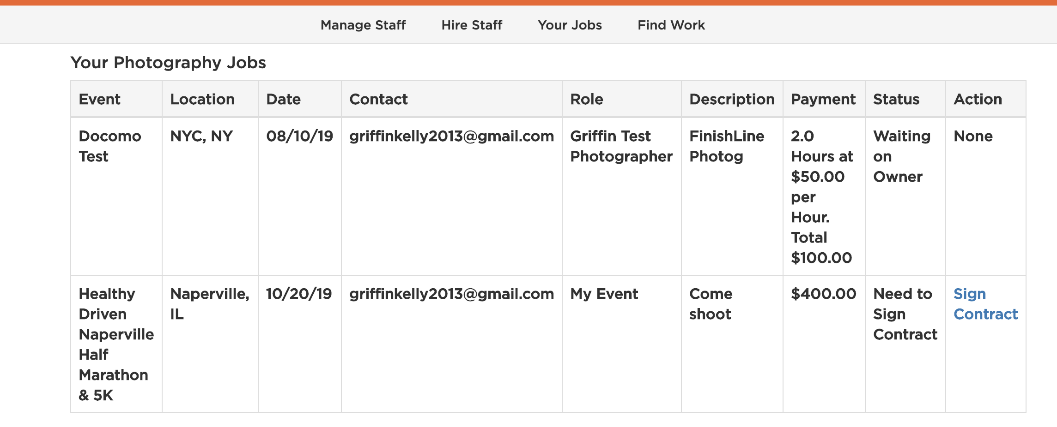Click the Sign Contract link
The height and width of the screenshot is (427, 1057).
pyautogui.click(x=985, y=304)
